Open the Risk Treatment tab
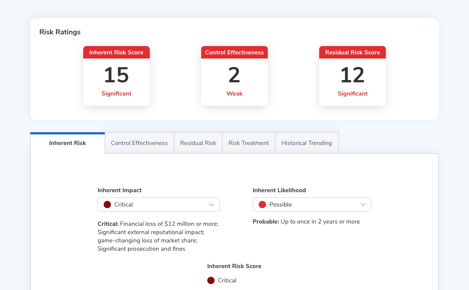The height and width of the screenshot is (290, 469). coord(248,143)
